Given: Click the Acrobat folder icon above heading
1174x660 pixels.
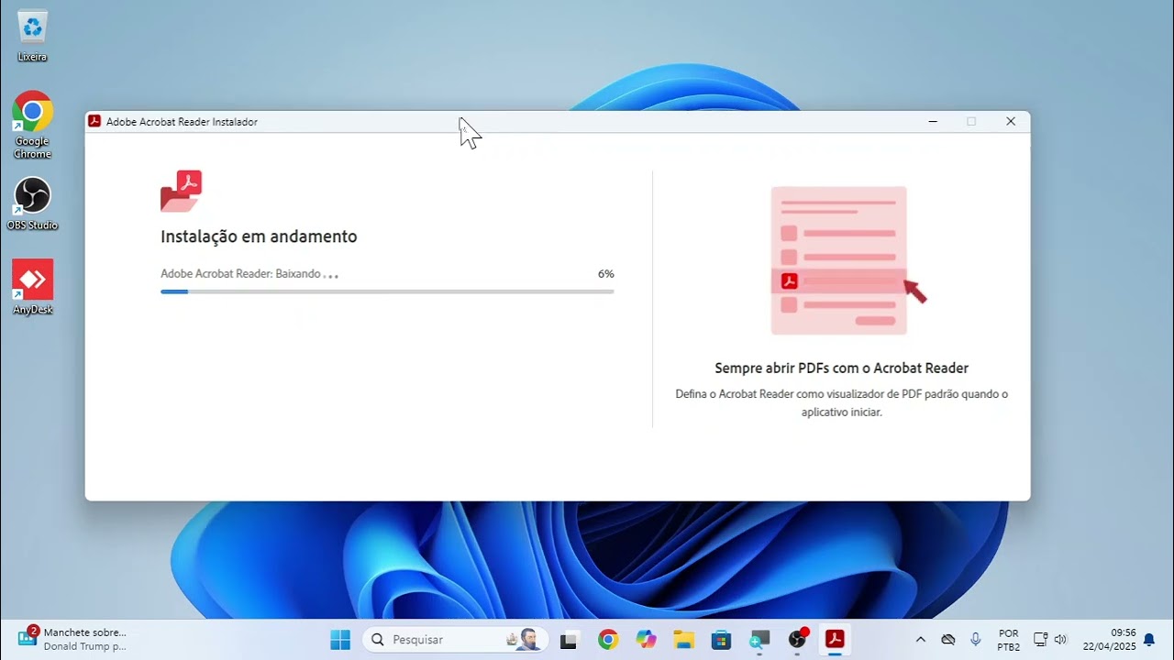Looking at the screenshot, I should point(181,191).
